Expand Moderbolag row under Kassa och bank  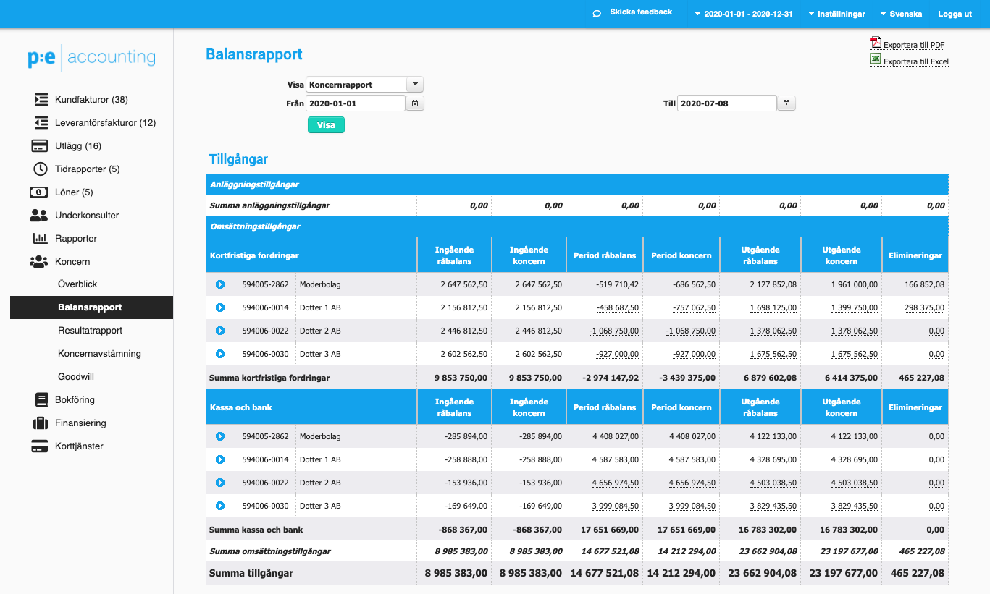pos(220,436)
